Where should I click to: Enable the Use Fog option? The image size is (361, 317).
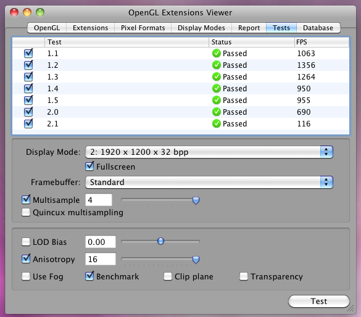26,276
